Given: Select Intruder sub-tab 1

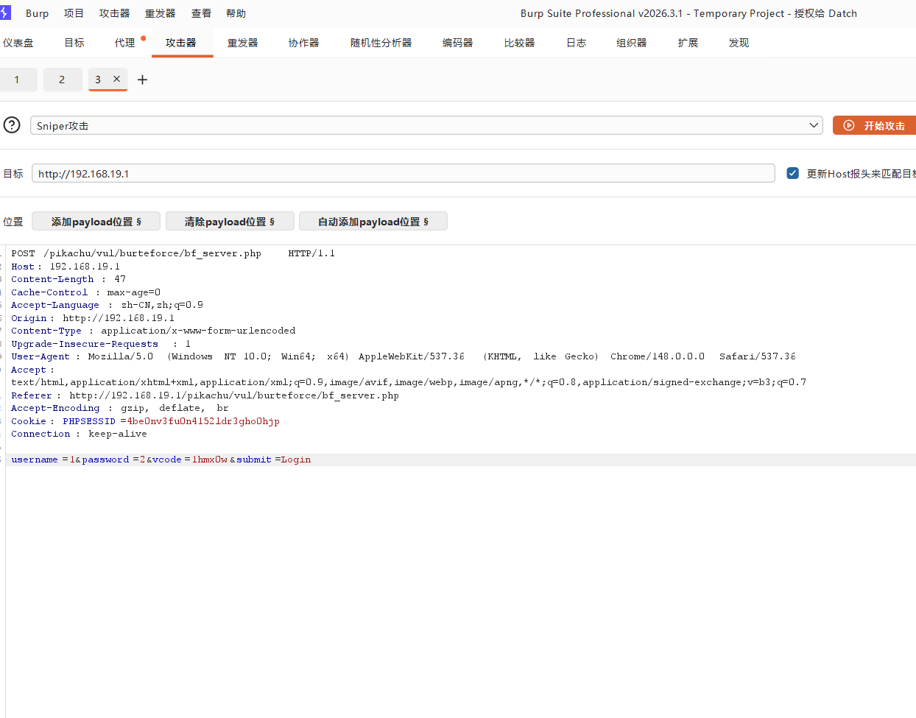Looking at the screenshot, I should tap(18, 80).
